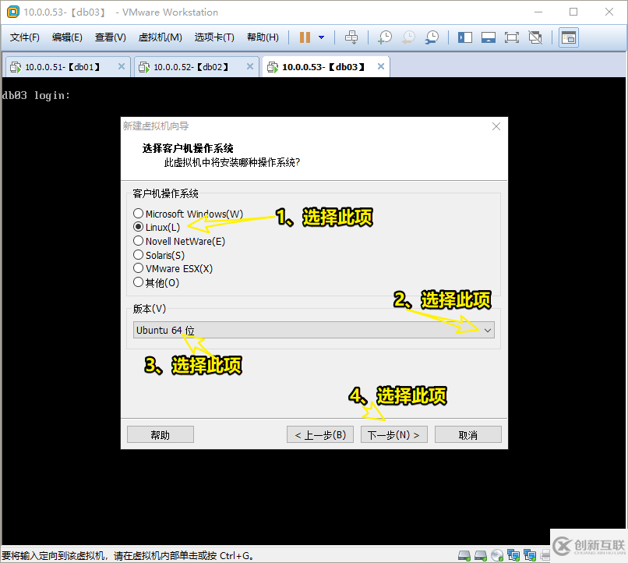Image resolution: width=628 pixels, height=563 pixels.
Task: Close the 10.0.0.53 db03 tab
Action: pyautogui.click(x=381, y=66)
